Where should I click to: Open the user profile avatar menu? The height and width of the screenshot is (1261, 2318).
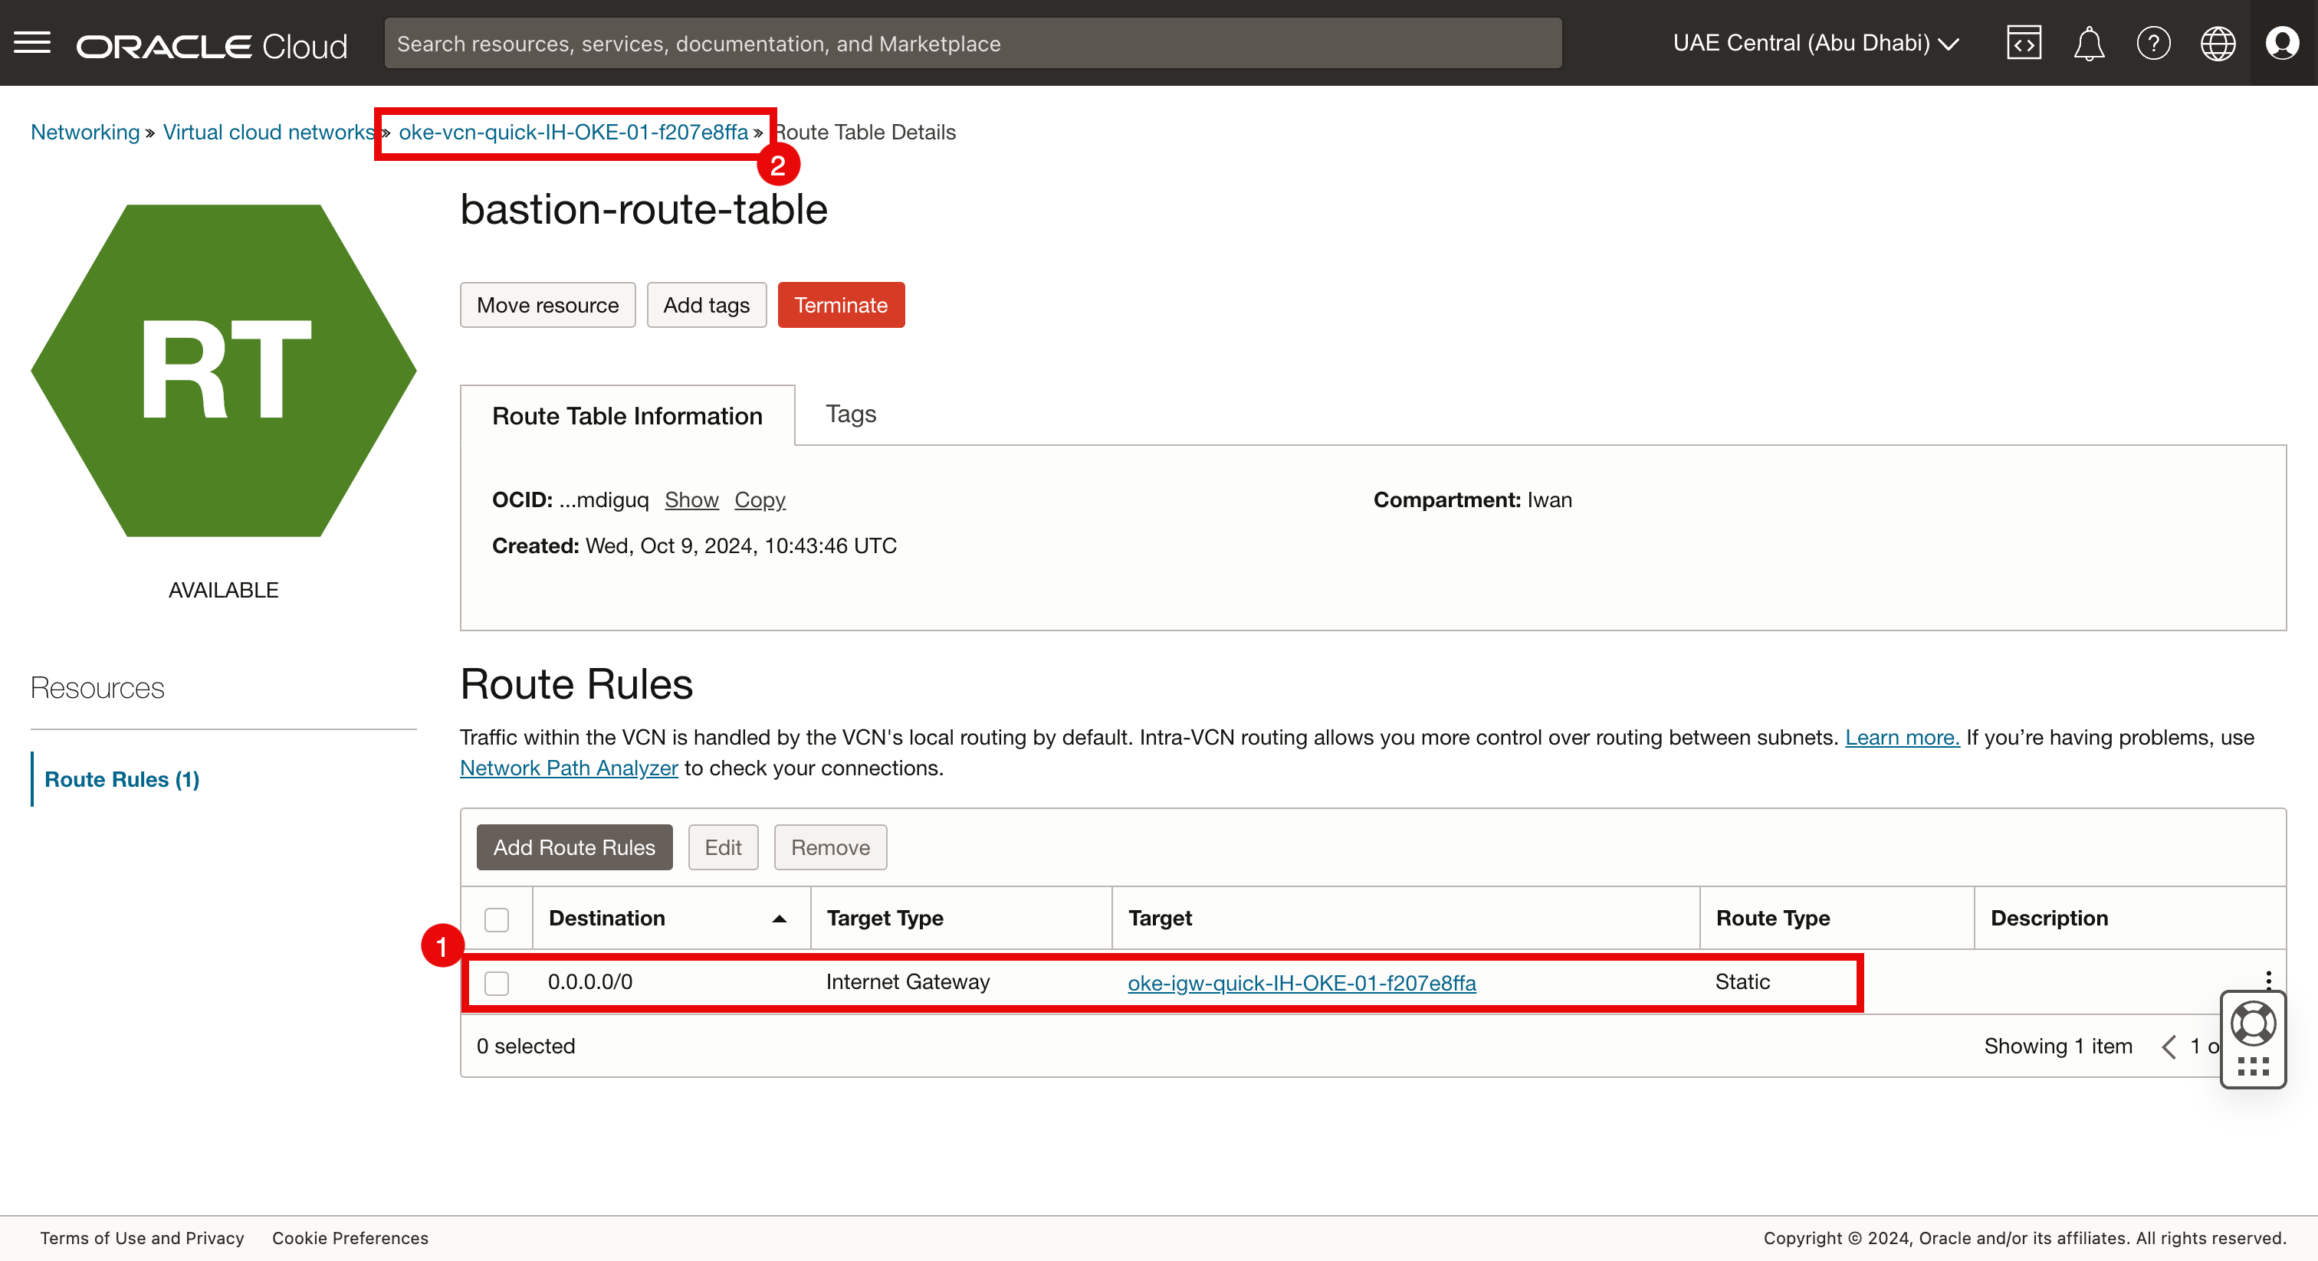pos(2282,42)
